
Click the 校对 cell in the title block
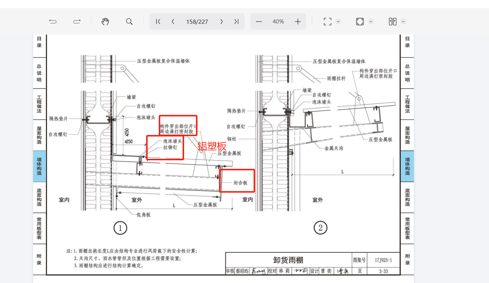pos(273,271)
